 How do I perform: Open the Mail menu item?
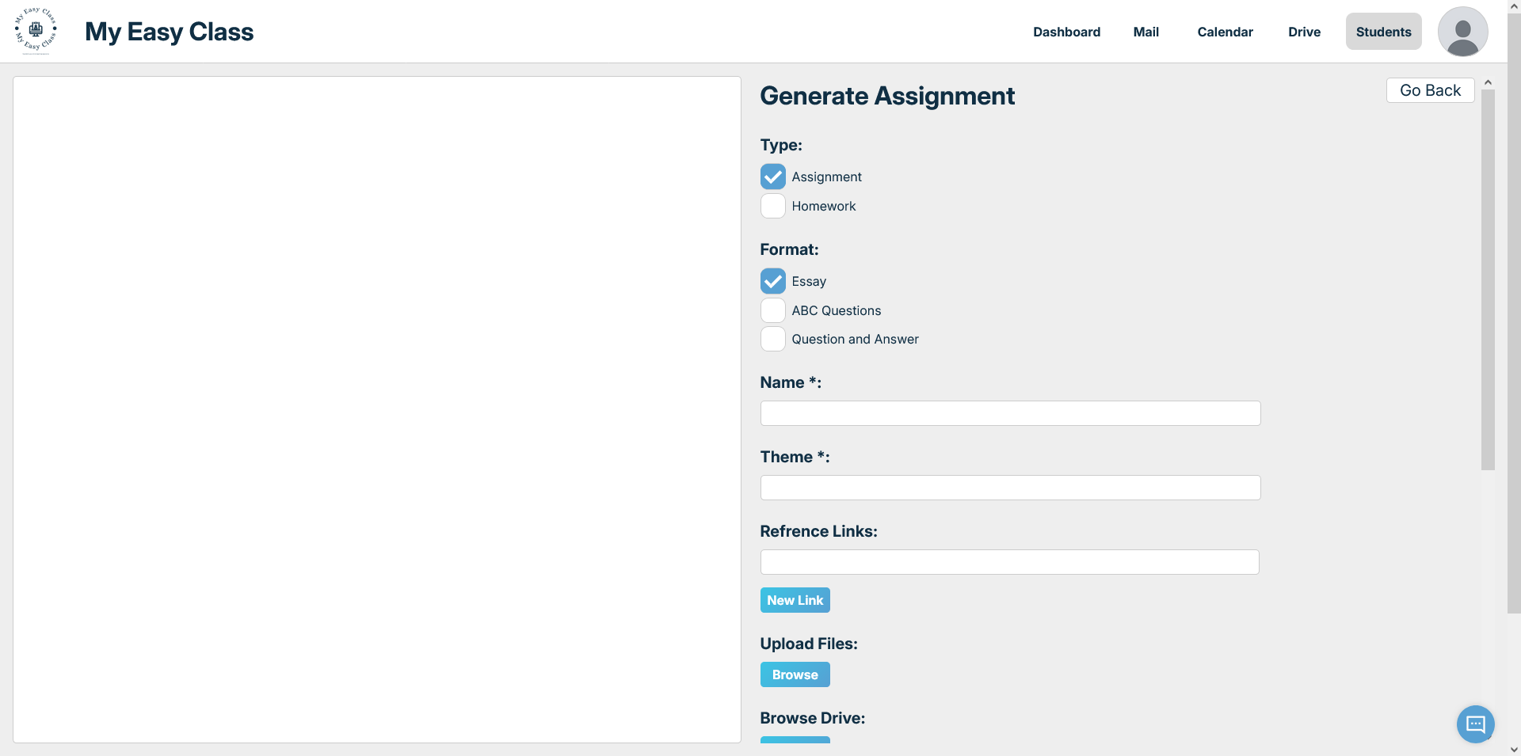tap(1146, 32)
